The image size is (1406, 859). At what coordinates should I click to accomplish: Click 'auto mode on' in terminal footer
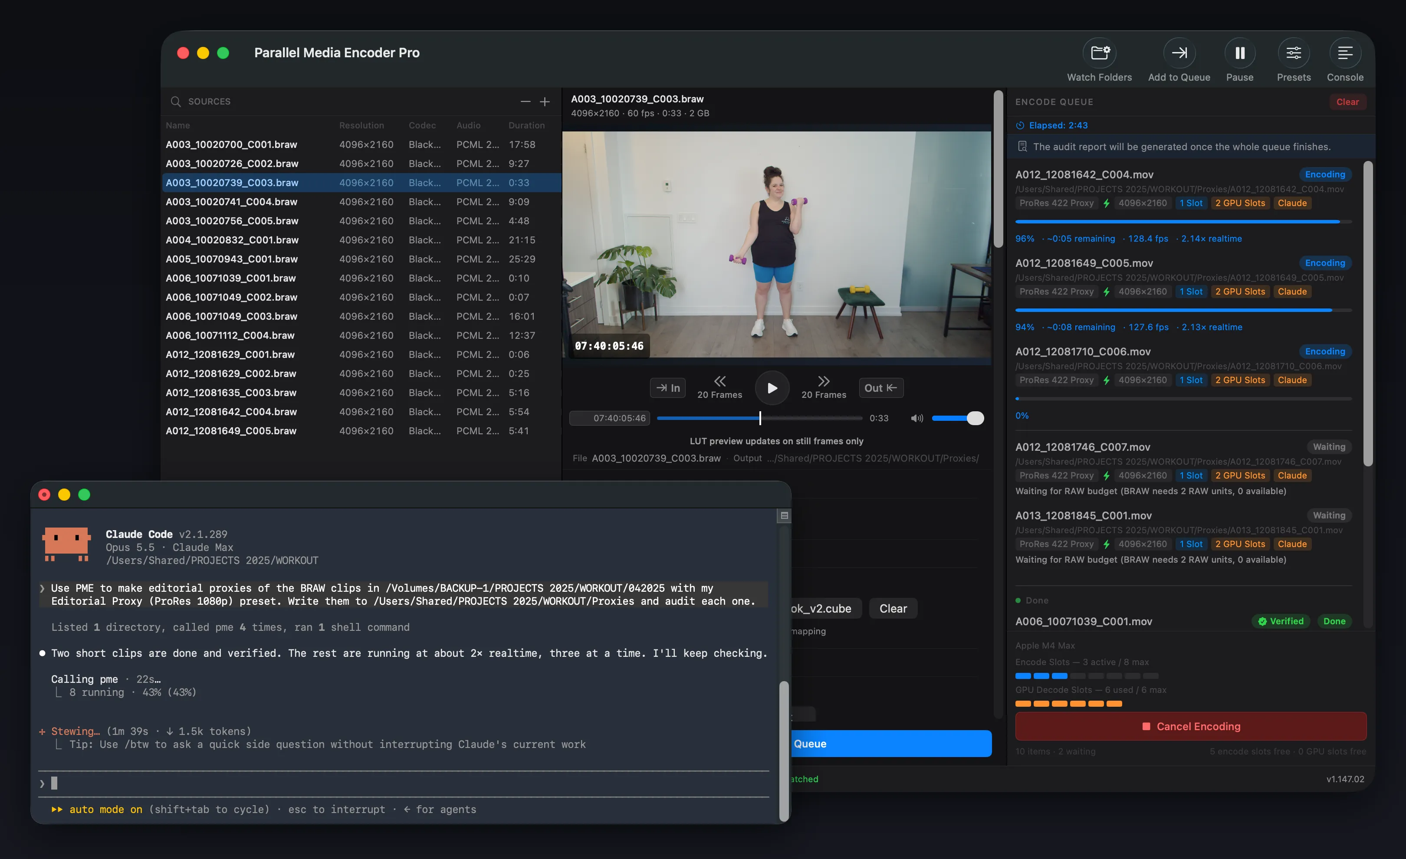(105, 810)
